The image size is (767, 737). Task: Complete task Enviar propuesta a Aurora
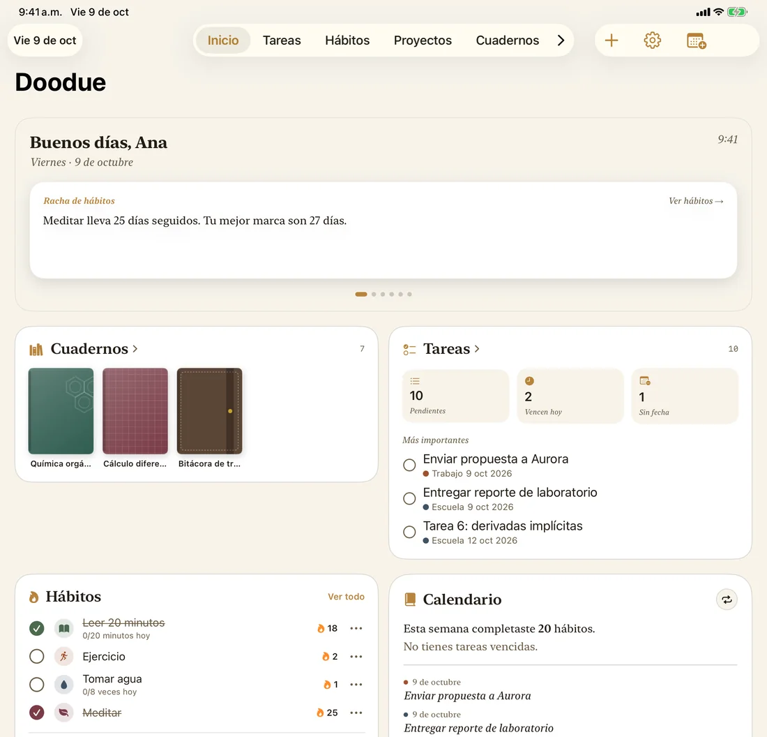pos(409,465)
